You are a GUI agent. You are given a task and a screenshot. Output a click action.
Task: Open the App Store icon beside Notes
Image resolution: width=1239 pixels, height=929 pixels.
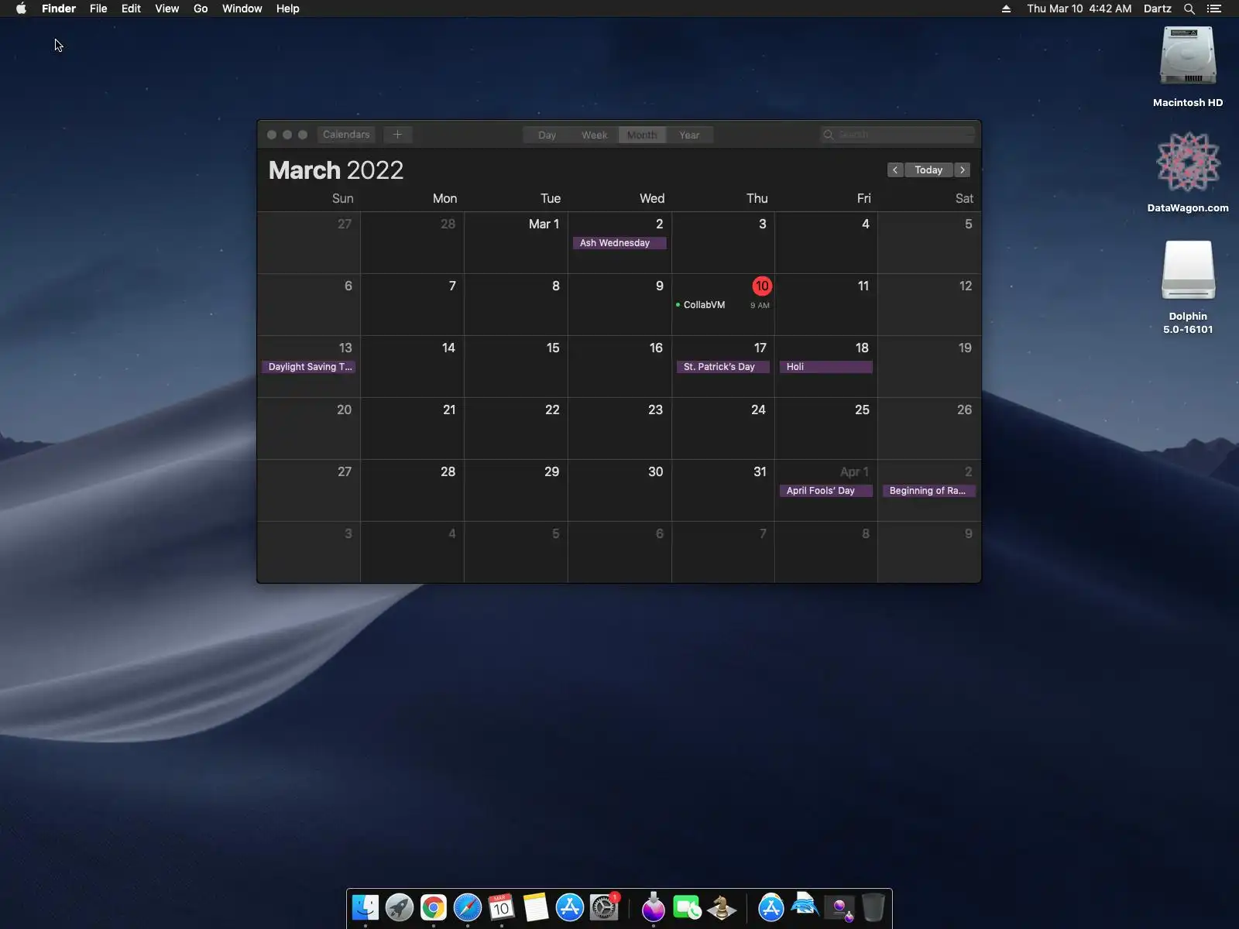(x=570, y=907)
